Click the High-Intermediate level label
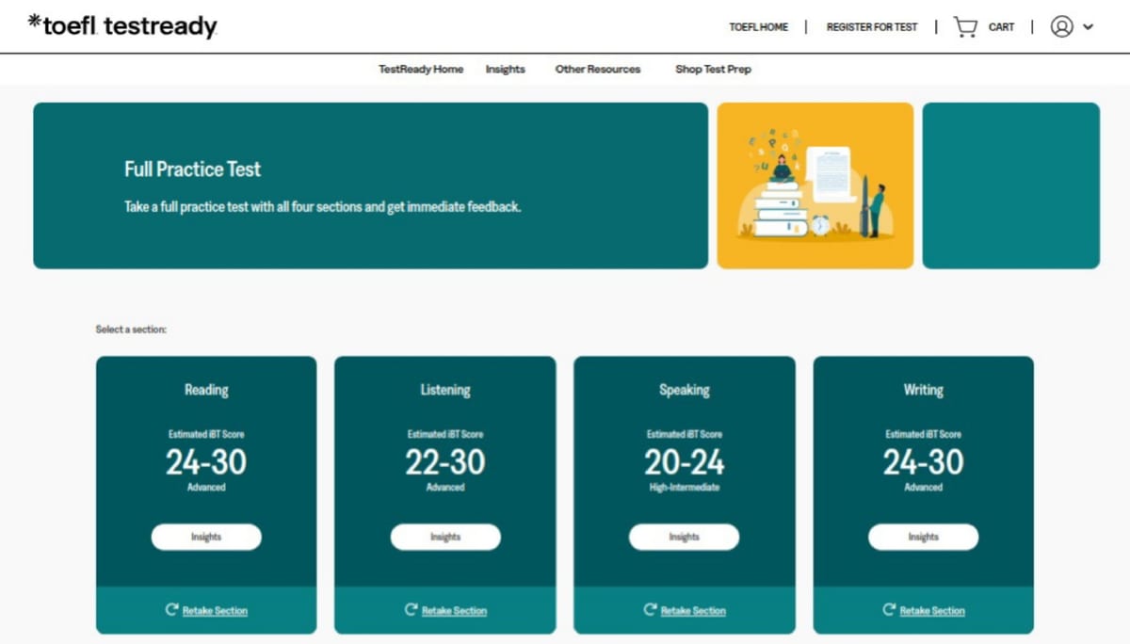This screenshot has width=1130, height=644. pyautogui.click(x=685, y=488)
